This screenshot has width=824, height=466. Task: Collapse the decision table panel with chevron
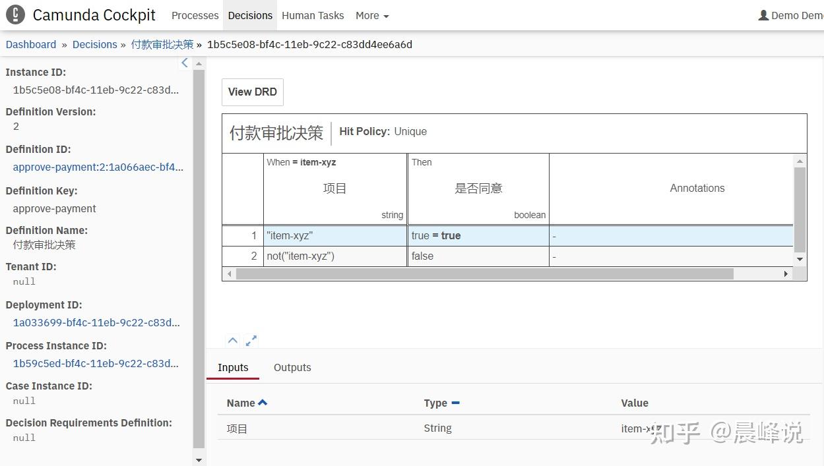[232, 341]
